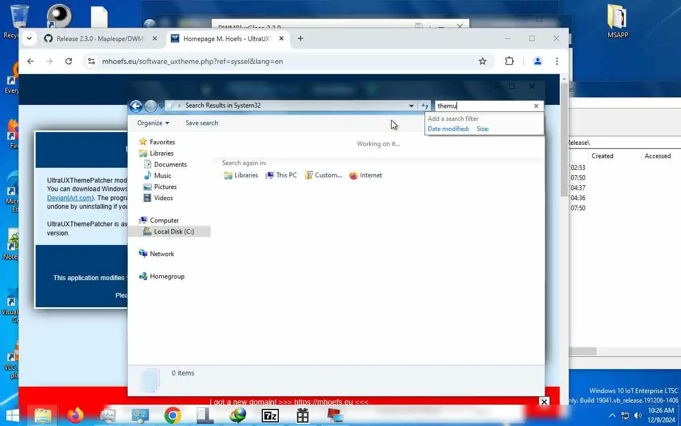This screenshot has height=426, width=681.
Task: Sort by the Accessed column in background window
Action: (658, 156)
